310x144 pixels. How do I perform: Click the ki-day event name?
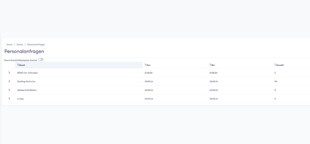pyautogui.click(x=20, y=99)
